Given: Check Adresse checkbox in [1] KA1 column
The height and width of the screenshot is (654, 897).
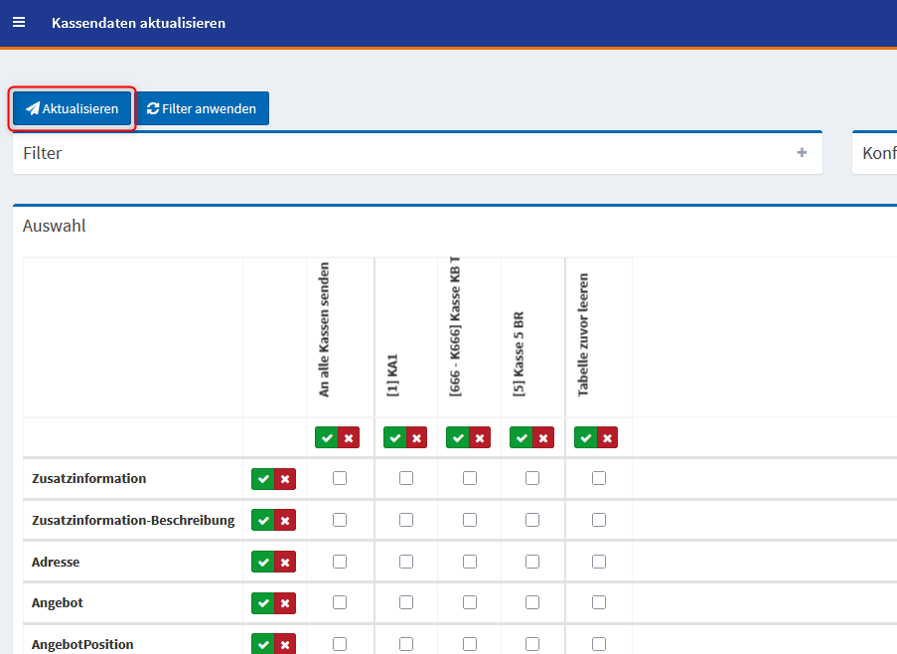Looking at the screenshot, I should coord(406,562).
